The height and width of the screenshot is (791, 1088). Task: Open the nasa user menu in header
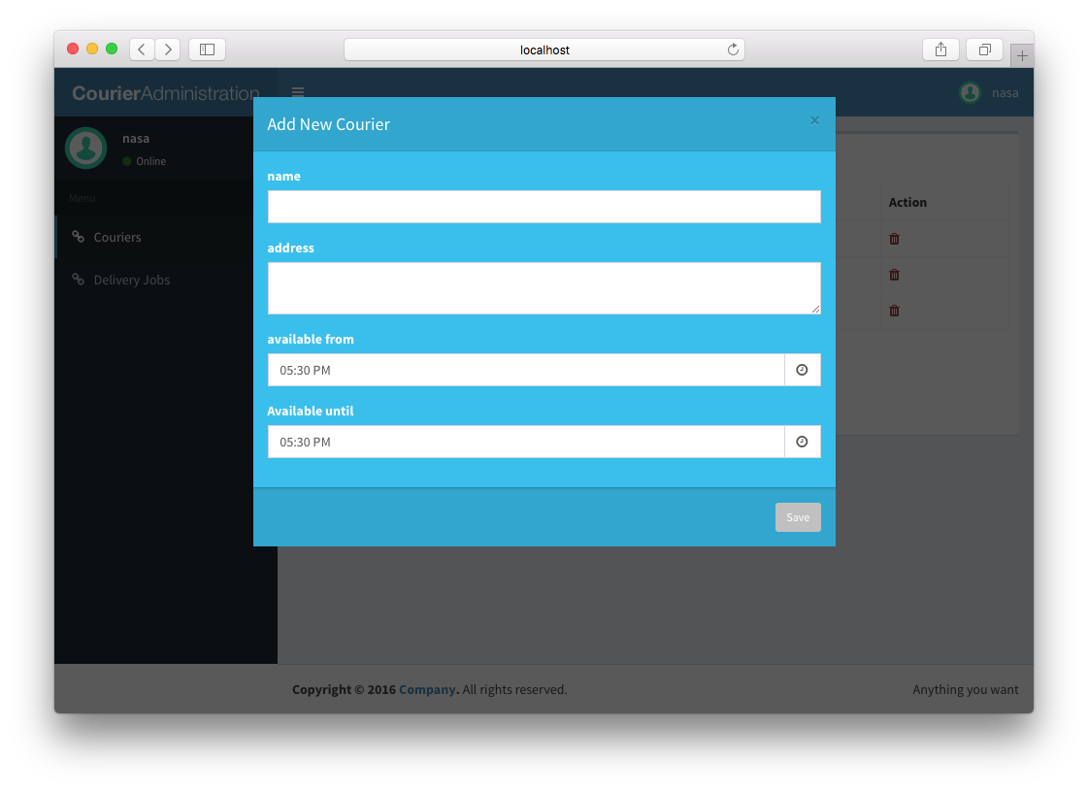click(x=989, y=92)
